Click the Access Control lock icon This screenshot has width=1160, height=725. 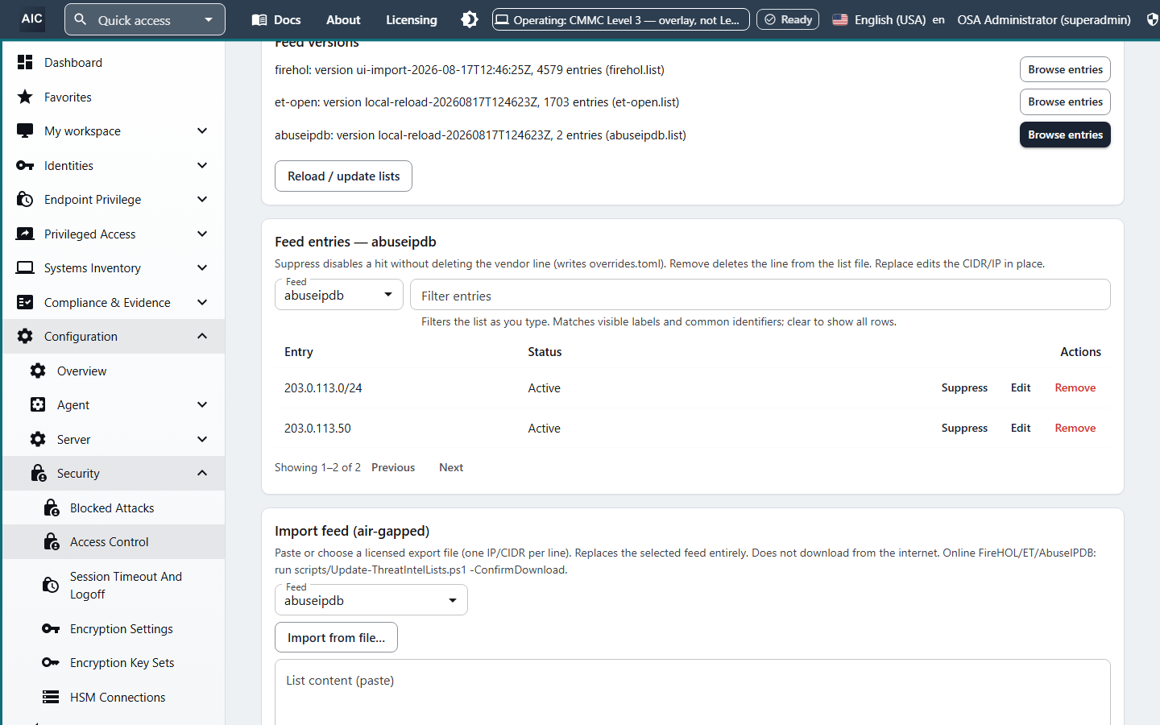pyautogui.click(x=52, y=541)
